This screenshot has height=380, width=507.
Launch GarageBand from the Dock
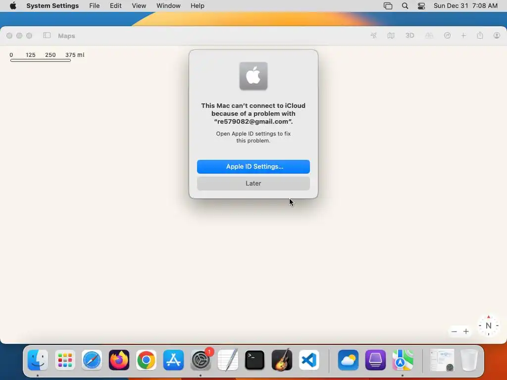282,360
